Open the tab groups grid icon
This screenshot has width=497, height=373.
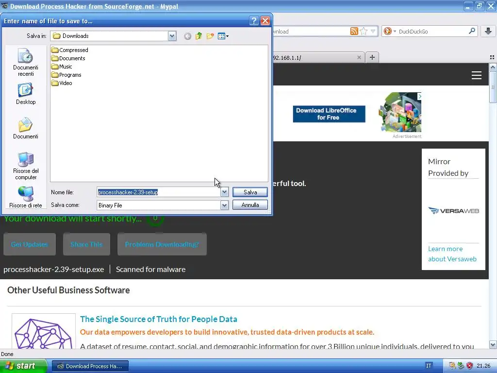coord(492,57)
